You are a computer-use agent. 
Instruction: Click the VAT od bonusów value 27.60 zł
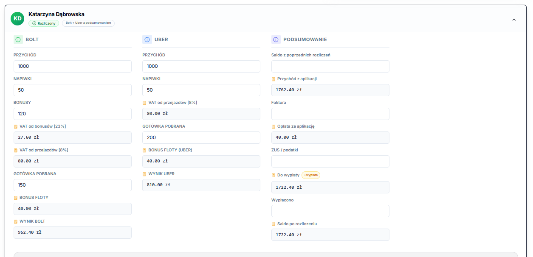coord(73,137)
